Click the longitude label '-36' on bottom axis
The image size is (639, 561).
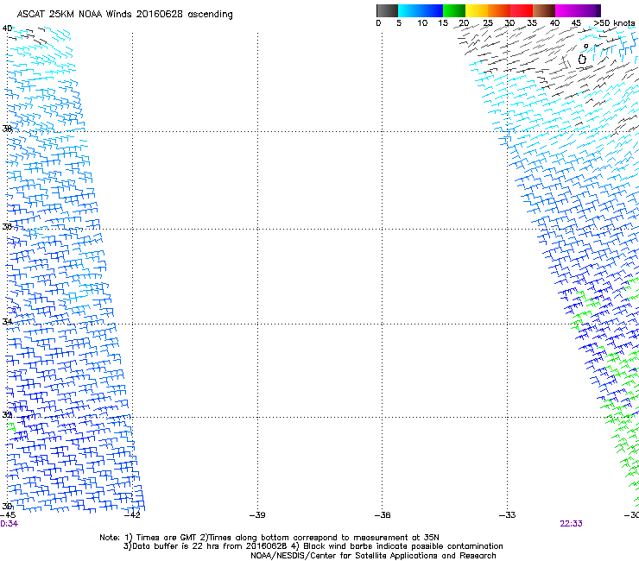383,515
